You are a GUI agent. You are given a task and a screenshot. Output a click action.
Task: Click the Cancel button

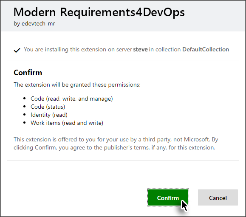coord(218,197)
